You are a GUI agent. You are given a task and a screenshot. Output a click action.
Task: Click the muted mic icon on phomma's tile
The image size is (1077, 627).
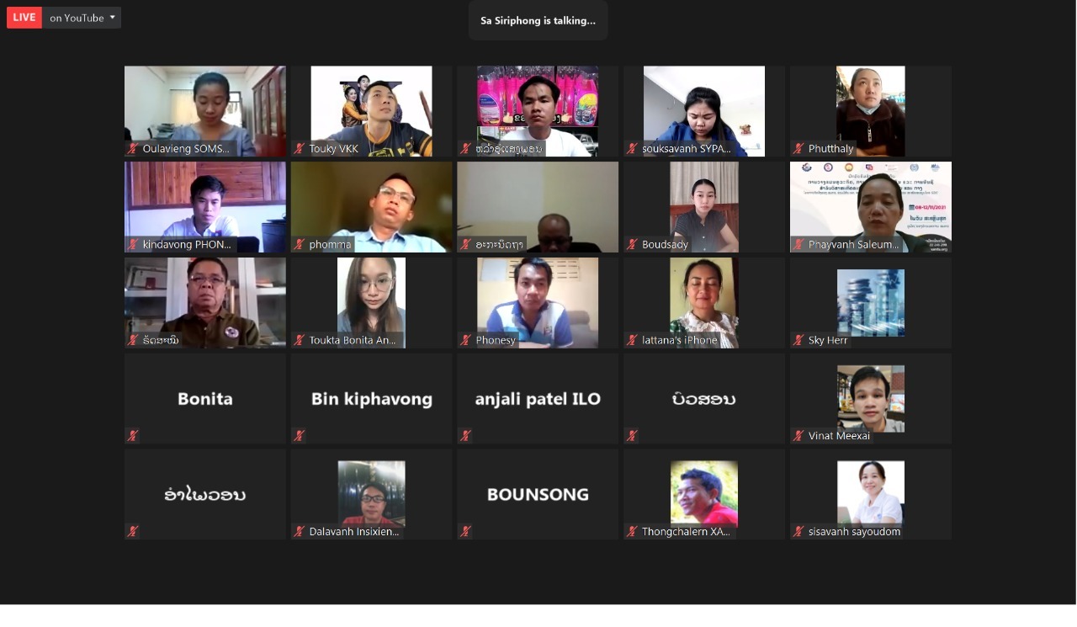(300, 245)
